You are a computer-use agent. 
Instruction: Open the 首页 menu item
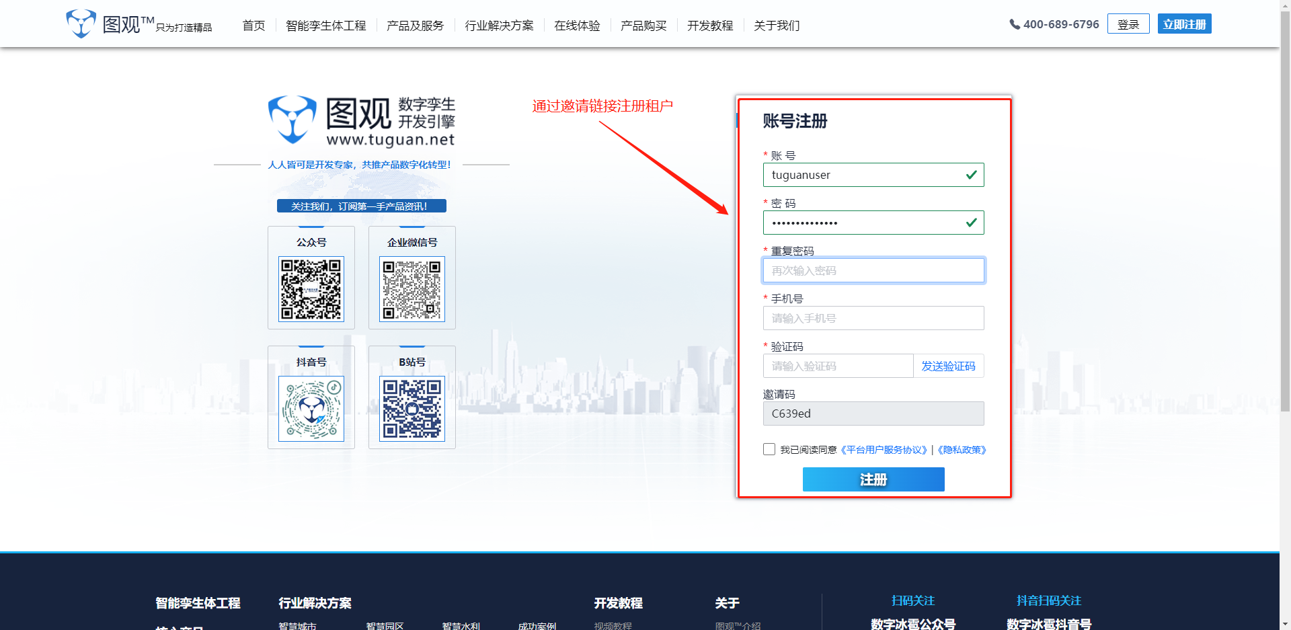click(x=253, y=26)
